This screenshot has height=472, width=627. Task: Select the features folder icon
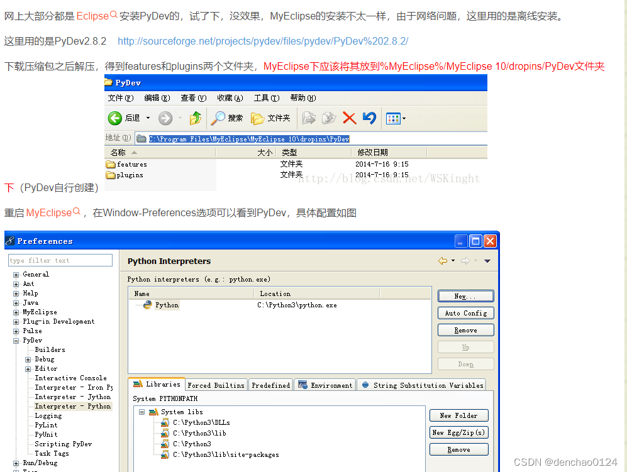coord(110,164)
